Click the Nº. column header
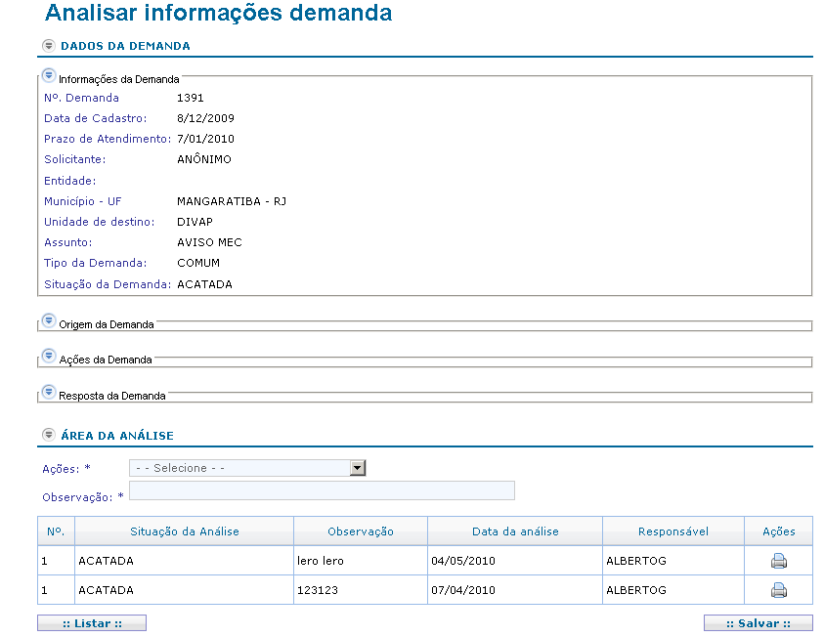The height and width of the screenshot is (637, 824). [x=56, y=531]
